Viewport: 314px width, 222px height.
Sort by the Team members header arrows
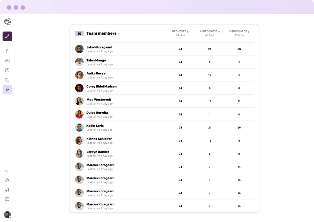coord(119,34)
